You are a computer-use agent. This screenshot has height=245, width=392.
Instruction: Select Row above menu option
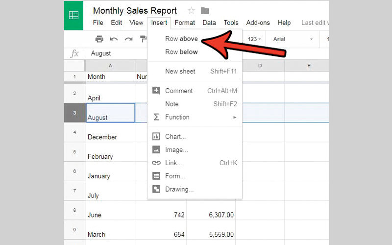coord(181,39)
